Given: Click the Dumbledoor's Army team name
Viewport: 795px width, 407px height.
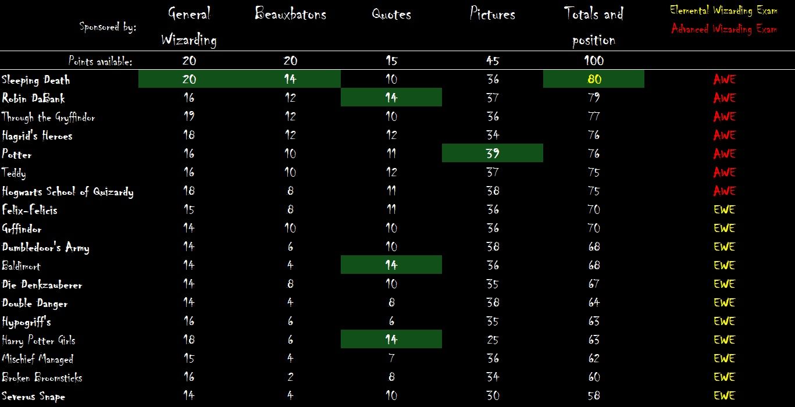Looking at the screenshot, I should [45, 248].
